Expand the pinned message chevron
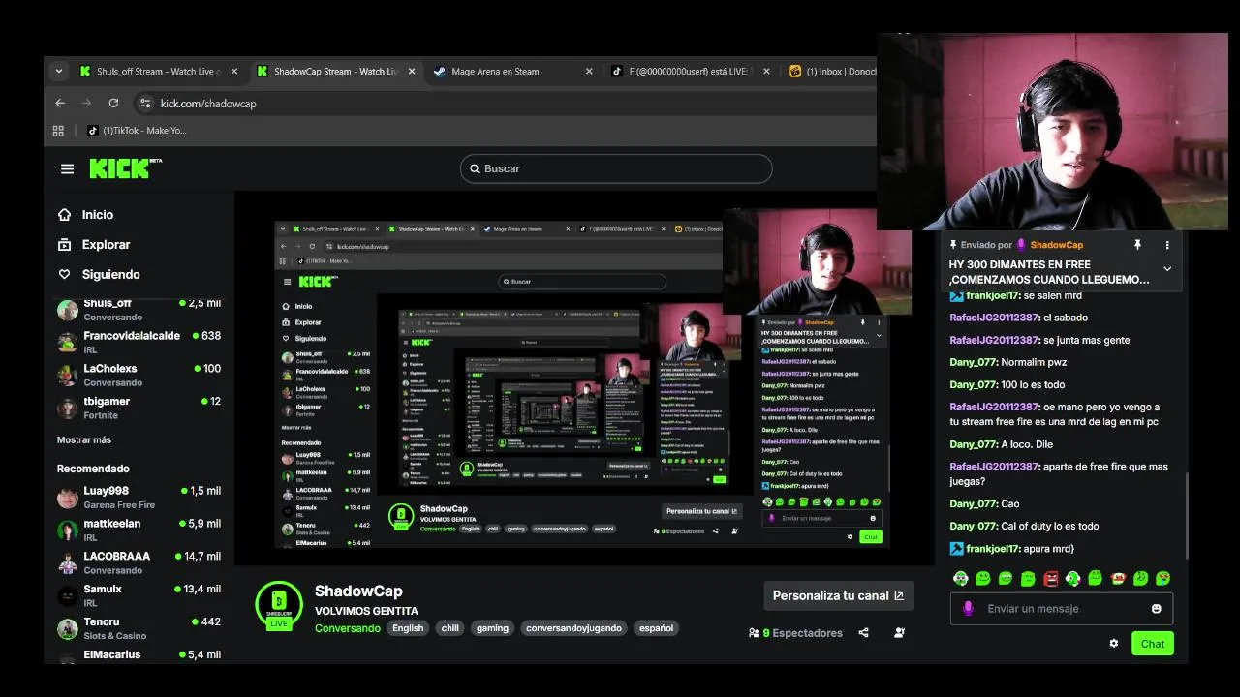 pyautogui.click(x=1167, y=269)
